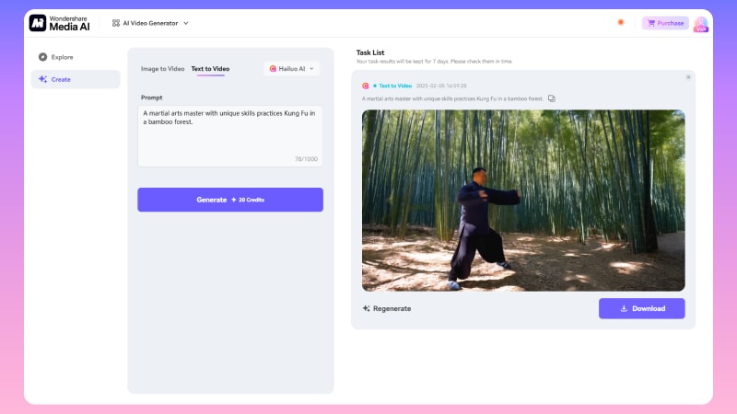
Task: Click the Download button
Action: [x=641, y=308]
